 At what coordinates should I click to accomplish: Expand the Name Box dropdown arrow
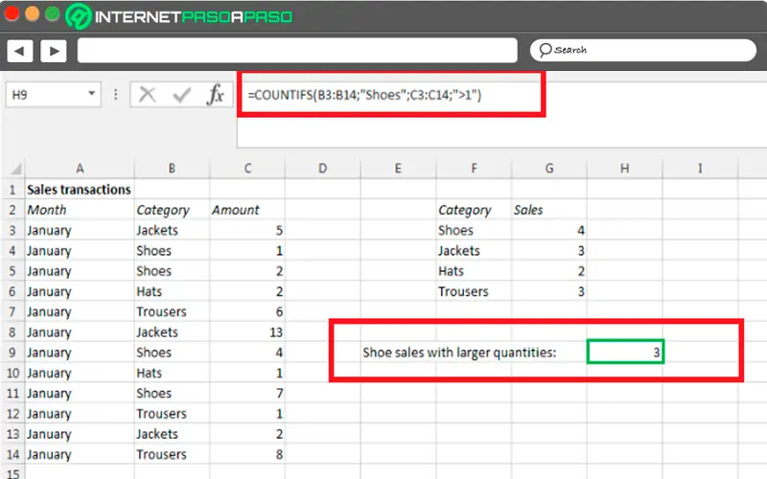click(91, 93)
